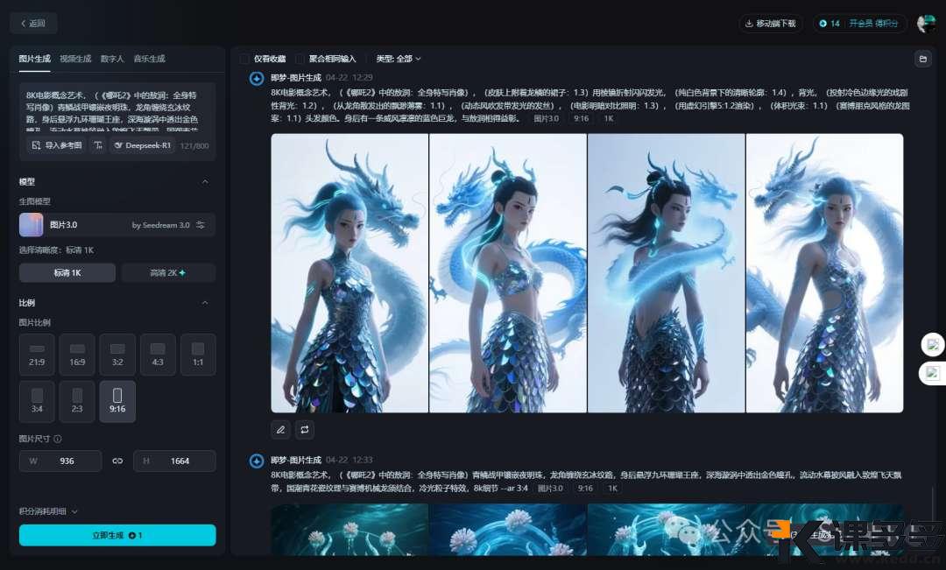Open the 类型:全部 type filter dropdown
This screenshot has height=570, width=946.
tap(399, 59)
